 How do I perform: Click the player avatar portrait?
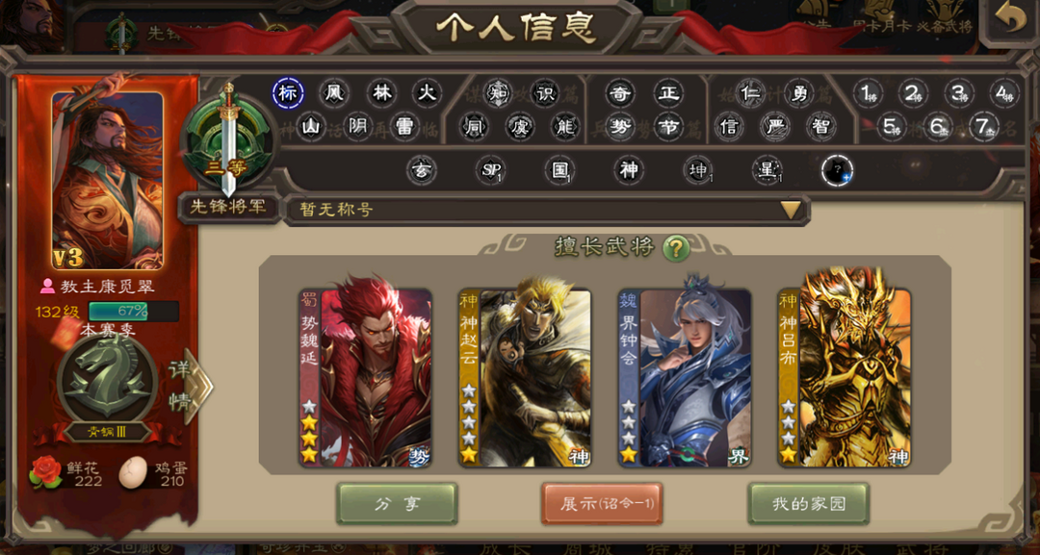[108, 181]
